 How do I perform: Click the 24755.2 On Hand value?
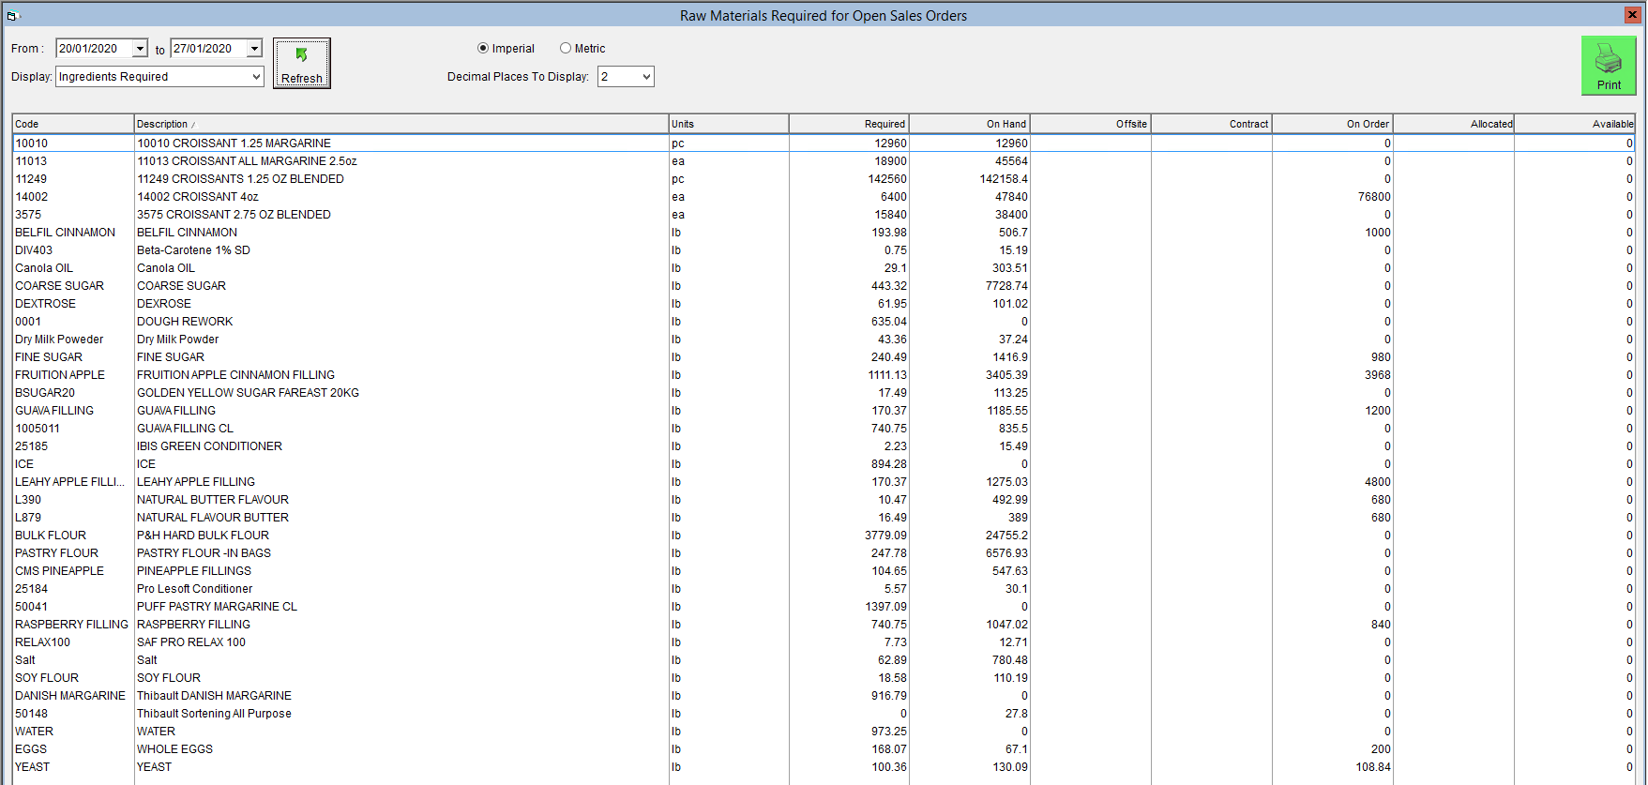coord(1006,536)
